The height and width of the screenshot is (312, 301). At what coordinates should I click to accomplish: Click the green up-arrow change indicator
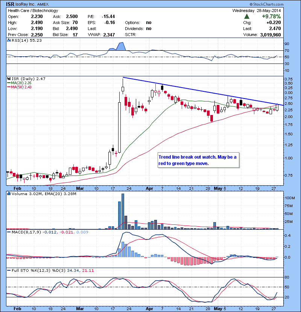click(x=246, y=17)
